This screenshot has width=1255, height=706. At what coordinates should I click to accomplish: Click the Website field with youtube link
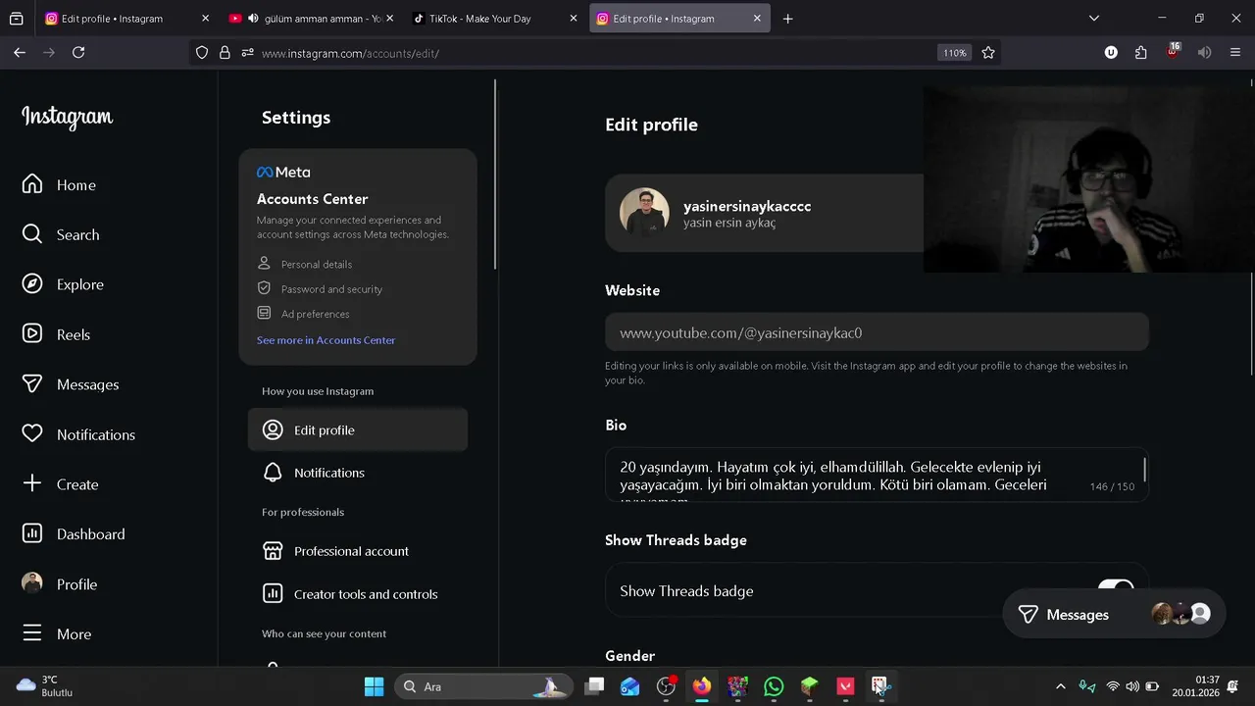coord(877,332)
